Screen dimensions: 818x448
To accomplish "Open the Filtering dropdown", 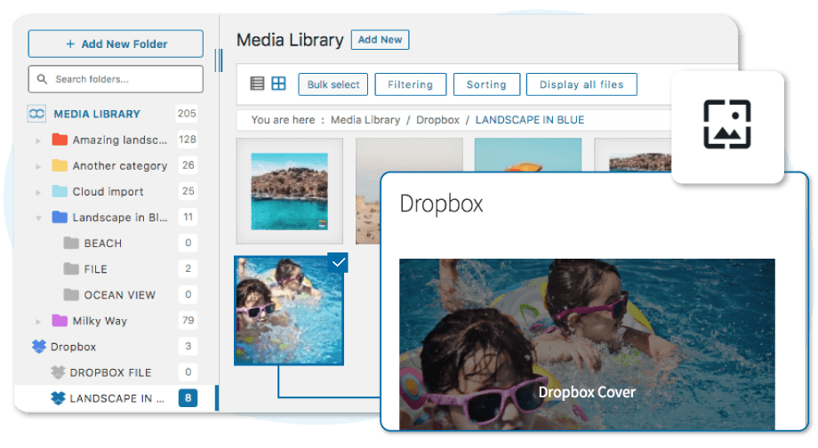I will pos(411,84).
